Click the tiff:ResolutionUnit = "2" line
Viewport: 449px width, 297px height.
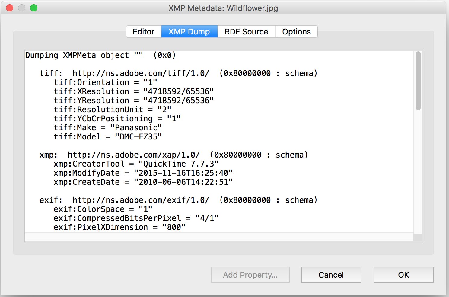click(113, 110)
